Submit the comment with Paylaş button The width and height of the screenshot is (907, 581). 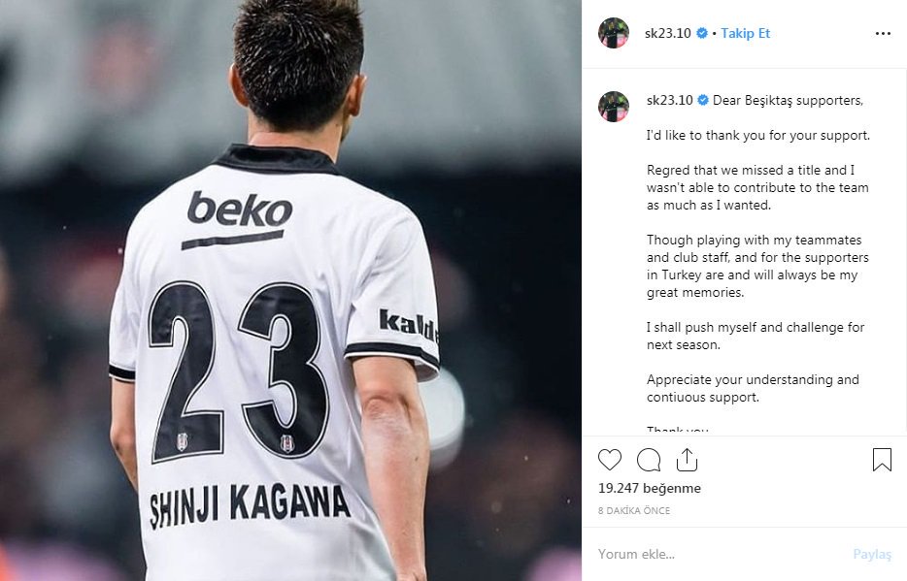click(872, 555)
